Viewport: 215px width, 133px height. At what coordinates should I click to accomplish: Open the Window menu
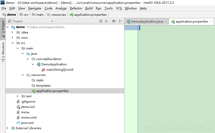coord(131,8)
